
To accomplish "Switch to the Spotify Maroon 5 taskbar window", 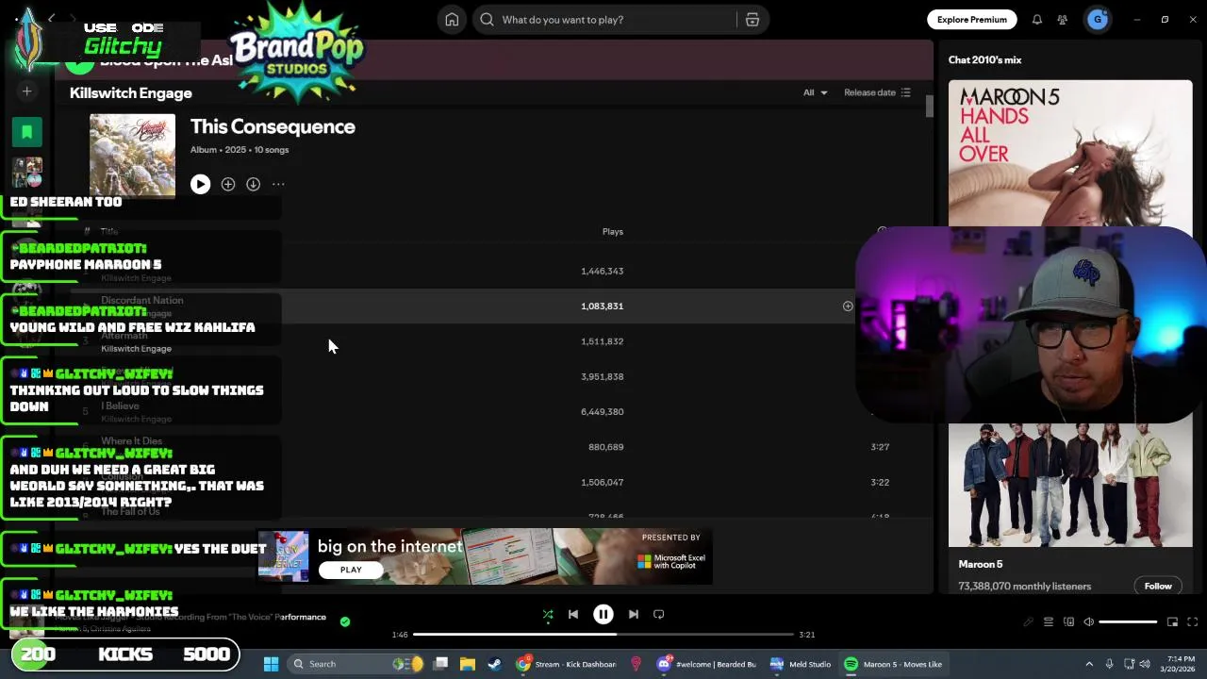I will 892,664.
